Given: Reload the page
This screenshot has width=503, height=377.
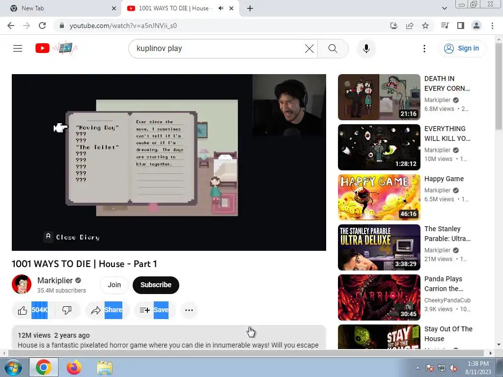Looking at the screenshot, I should (42, 26).
